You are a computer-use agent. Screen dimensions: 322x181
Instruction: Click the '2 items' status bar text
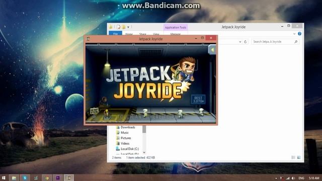point(117,157)
